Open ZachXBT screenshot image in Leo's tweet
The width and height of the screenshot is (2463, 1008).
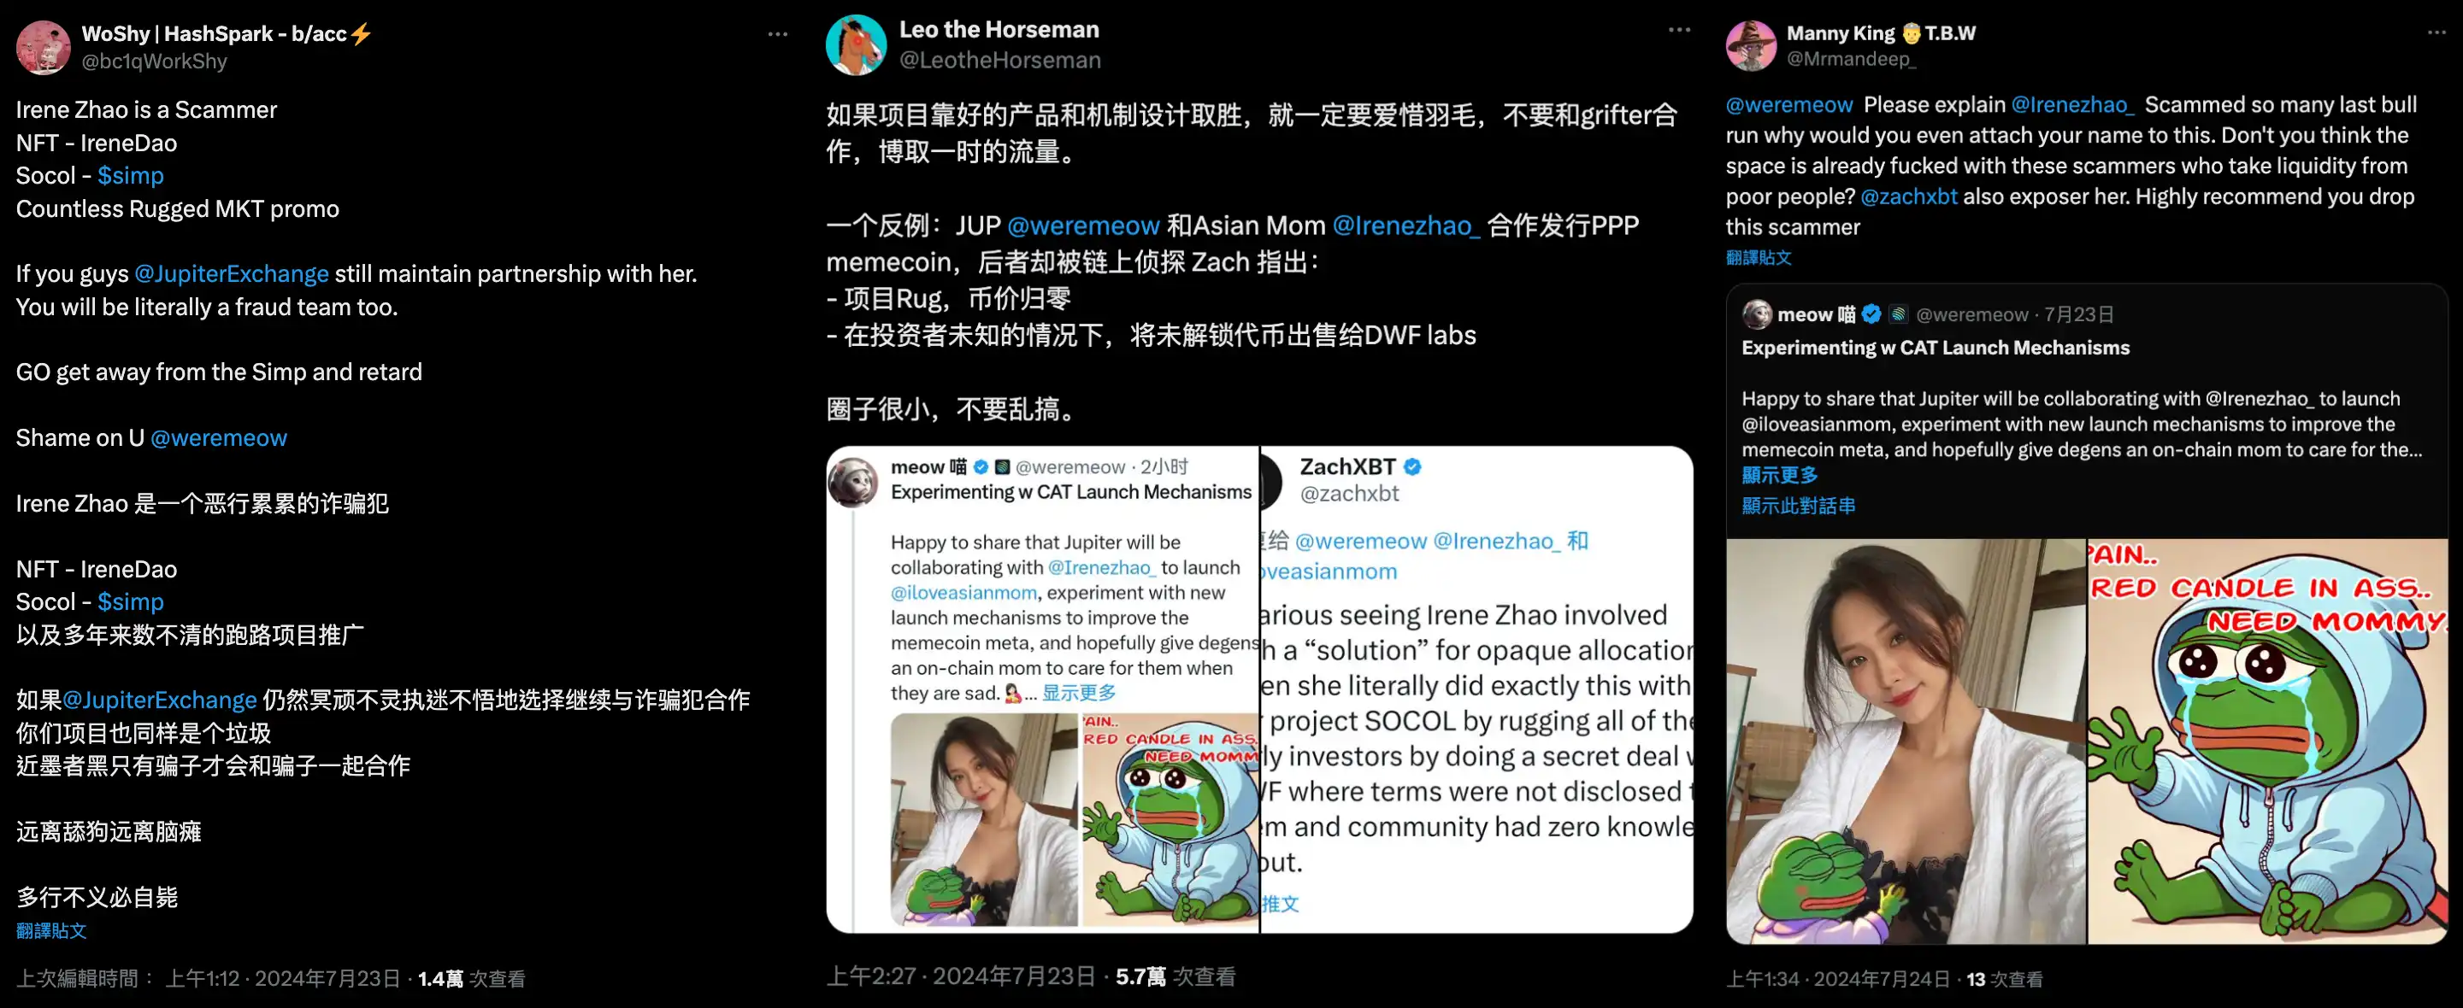point(1476,689)
